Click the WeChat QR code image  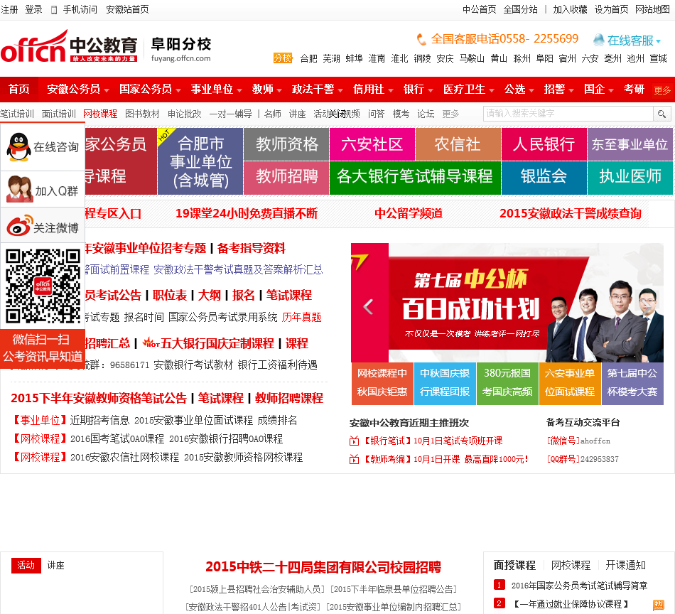tap(43, 286)
